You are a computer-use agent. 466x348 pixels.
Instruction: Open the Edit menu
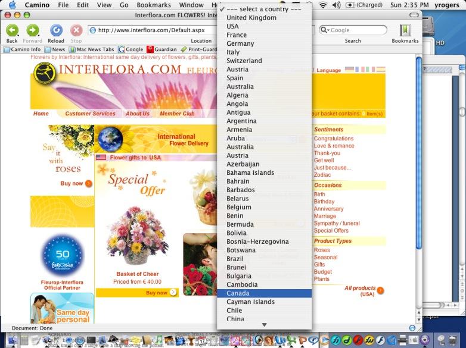(83, 5)
